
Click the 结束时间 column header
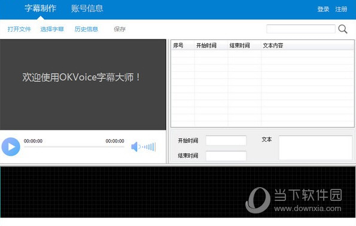pyautogui.click(x=244, y=45)
